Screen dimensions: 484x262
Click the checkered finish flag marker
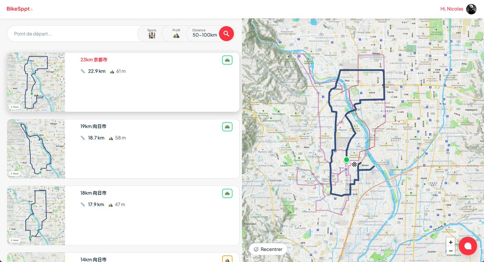tap(354, 164)
